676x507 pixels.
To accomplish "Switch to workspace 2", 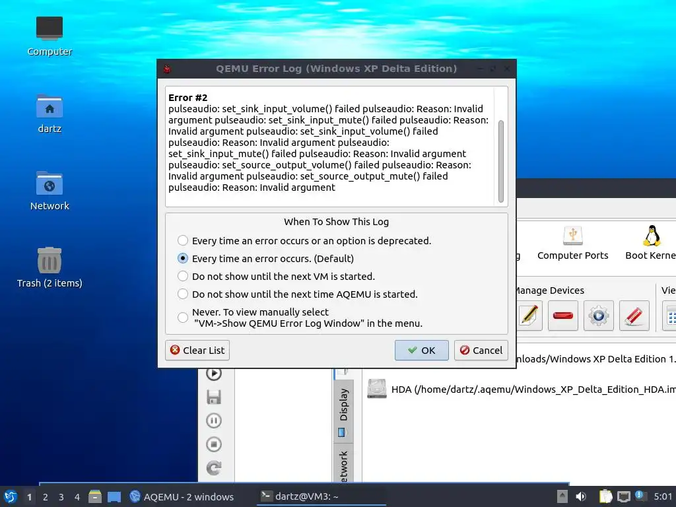I will (46, 497).
